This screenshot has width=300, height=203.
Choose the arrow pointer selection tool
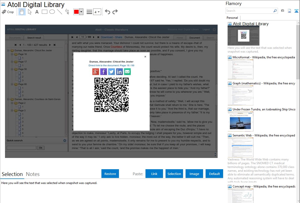point(30,12)
